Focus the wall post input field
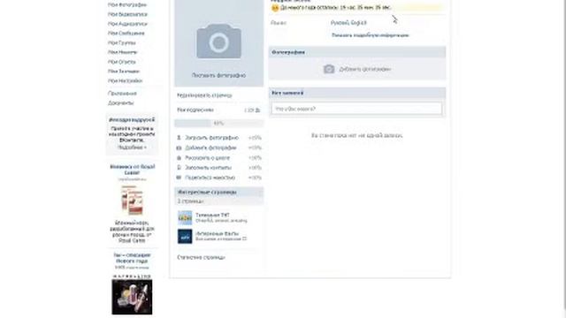This screenshot has height=318, width=566. (356, 109)
